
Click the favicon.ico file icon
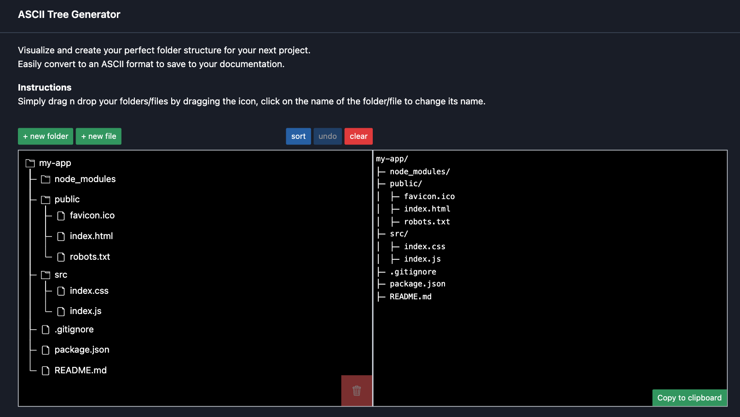click(x=61, y=216)
